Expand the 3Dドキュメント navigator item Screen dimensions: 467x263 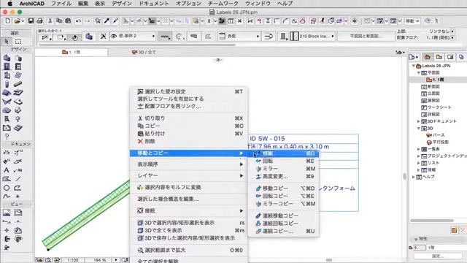tap(418, 121)
